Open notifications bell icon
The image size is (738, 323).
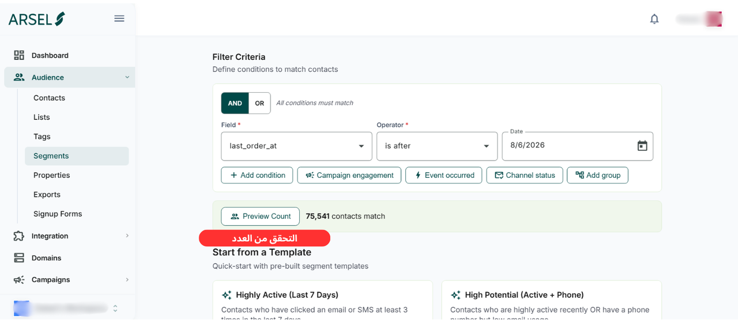click(x=654, y=19)
